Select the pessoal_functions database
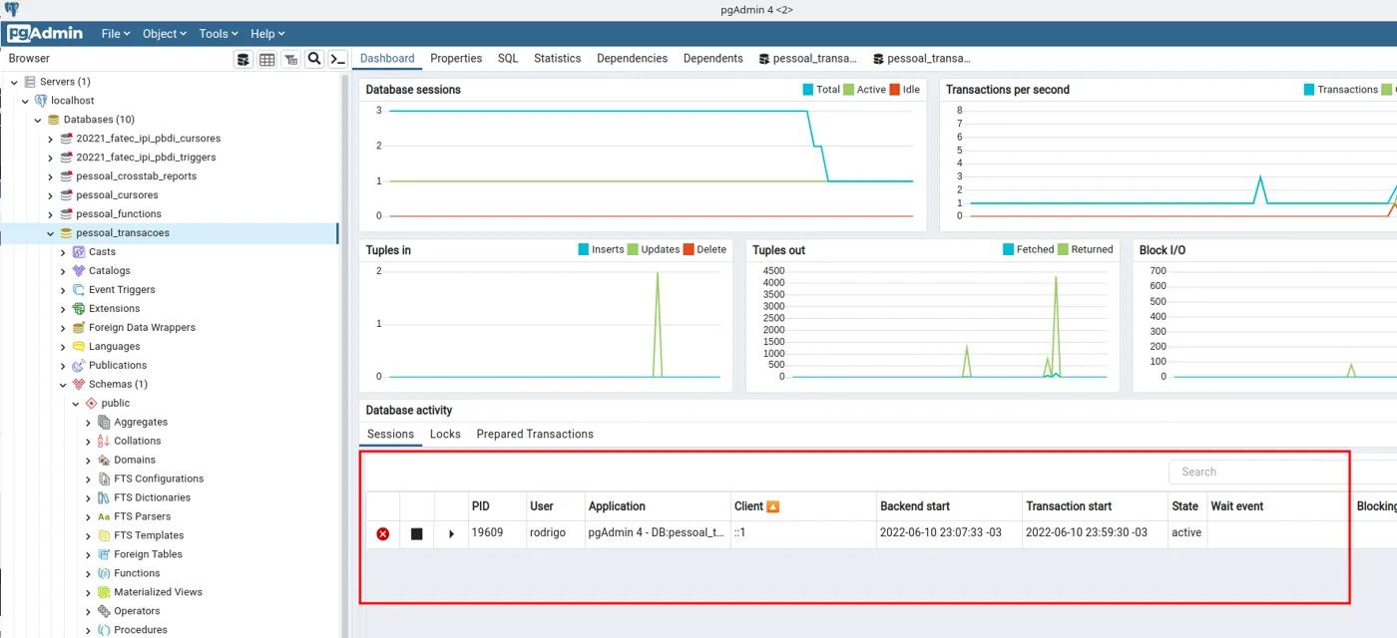Image resolution: width=1397 pixels, height=638 pixels. click(119, 214)
